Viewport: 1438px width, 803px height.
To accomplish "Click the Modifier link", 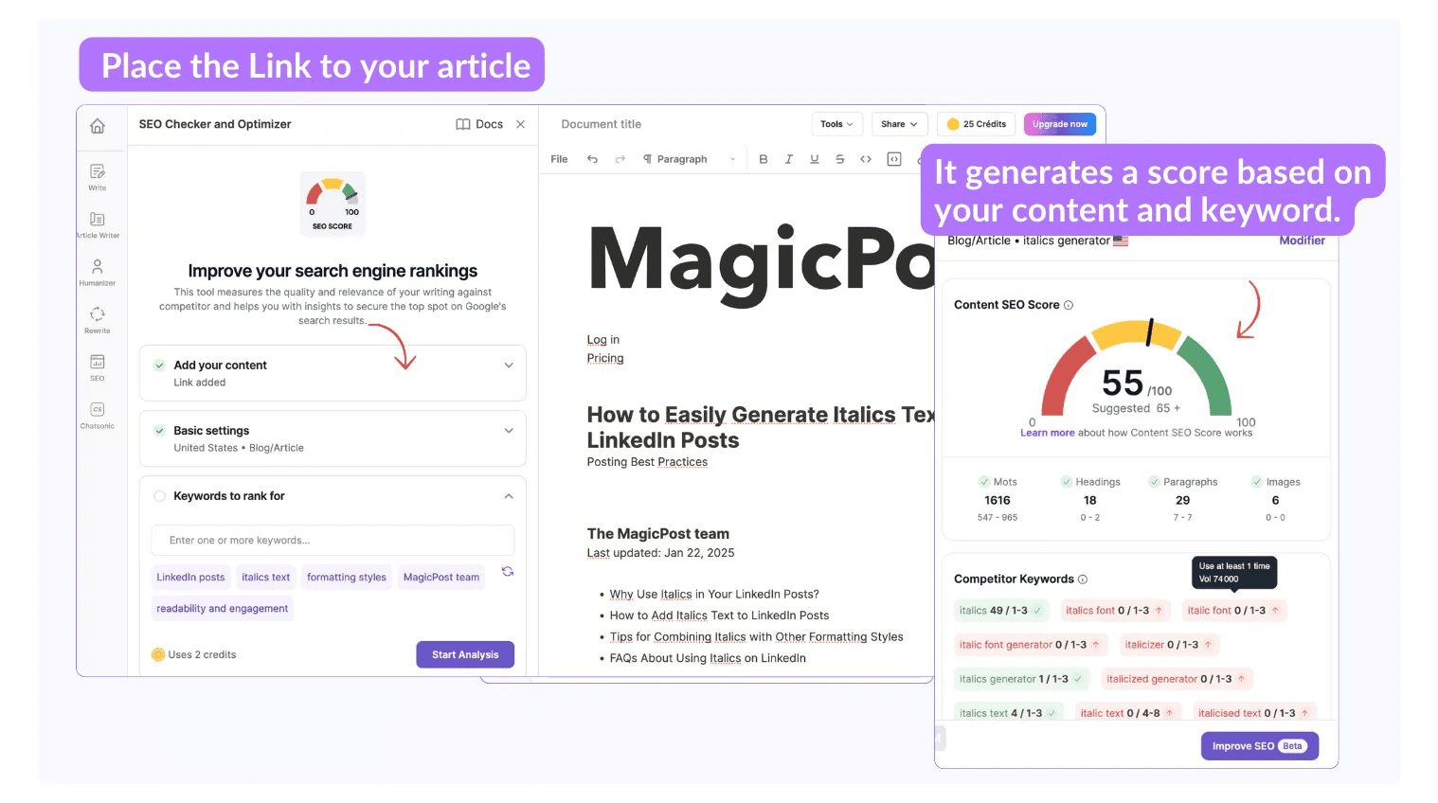I will [x=1302, y=241].
